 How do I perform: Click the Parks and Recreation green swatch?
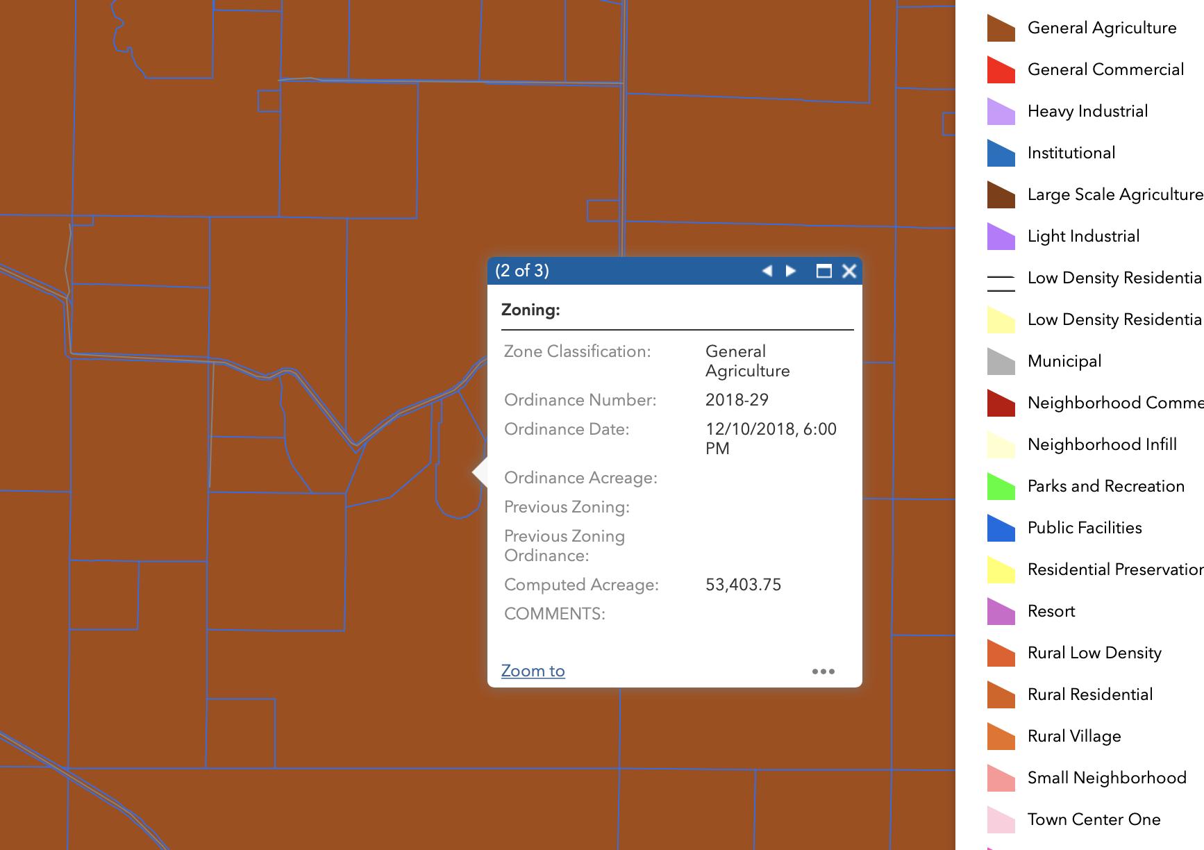pos(1001,487)
